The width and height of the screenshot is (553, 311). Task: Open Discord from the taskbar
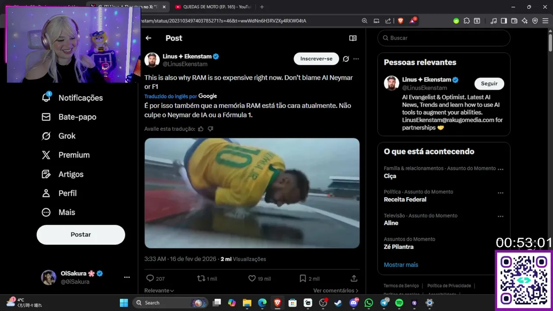pos(353,303)
